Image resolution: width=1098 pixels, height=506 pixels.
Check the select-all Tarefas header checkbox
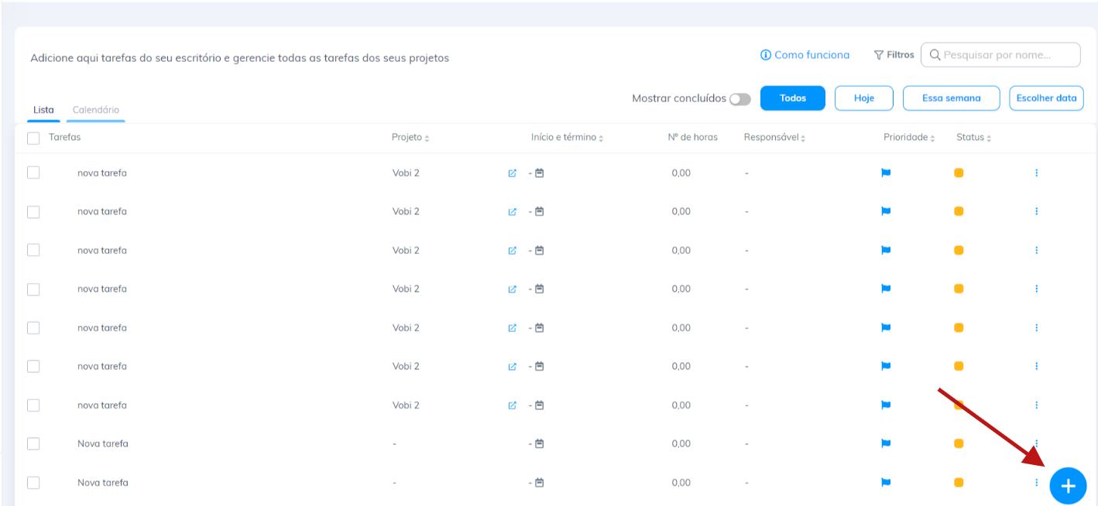[x=33, y=138]
